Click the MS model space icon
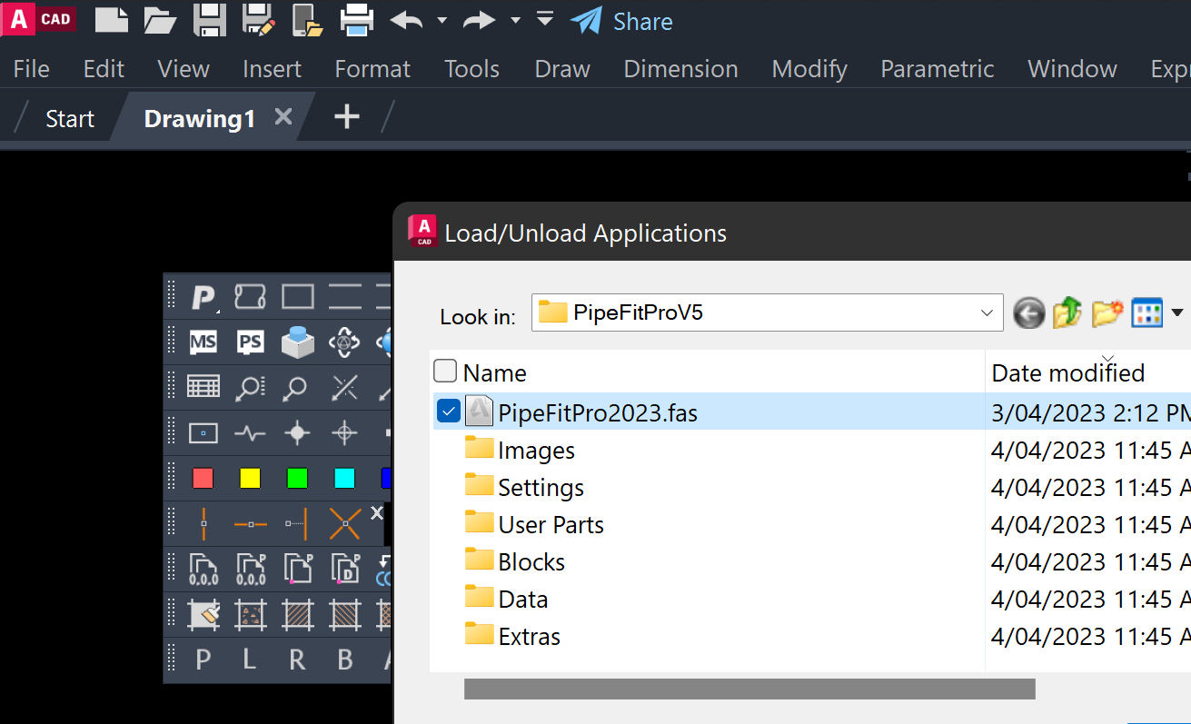The image size is (1191, 724). point(203,342)
